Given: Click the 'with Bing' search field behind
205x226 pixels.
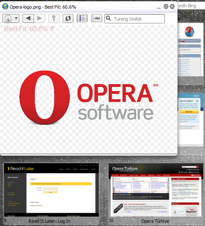Looking at the screenshot, I should click(191, 6).
